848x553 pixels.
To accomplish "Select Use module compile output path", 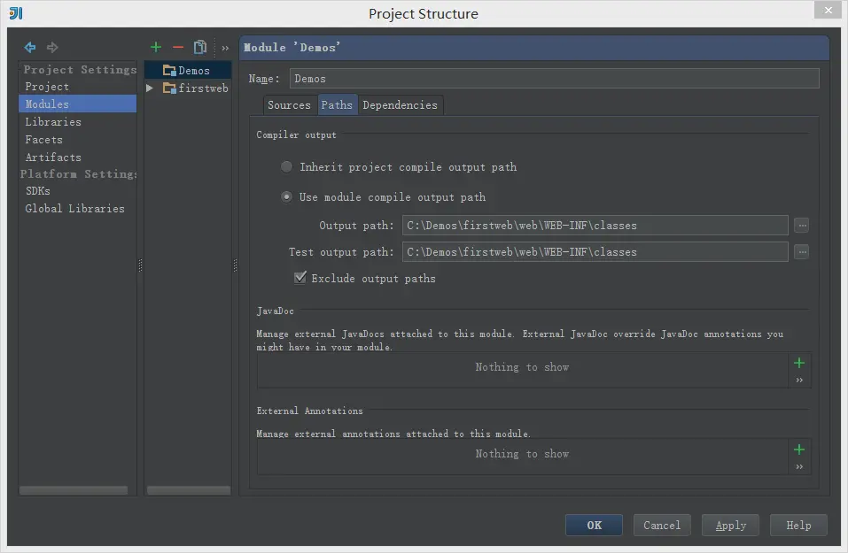I will click(286, 197).
